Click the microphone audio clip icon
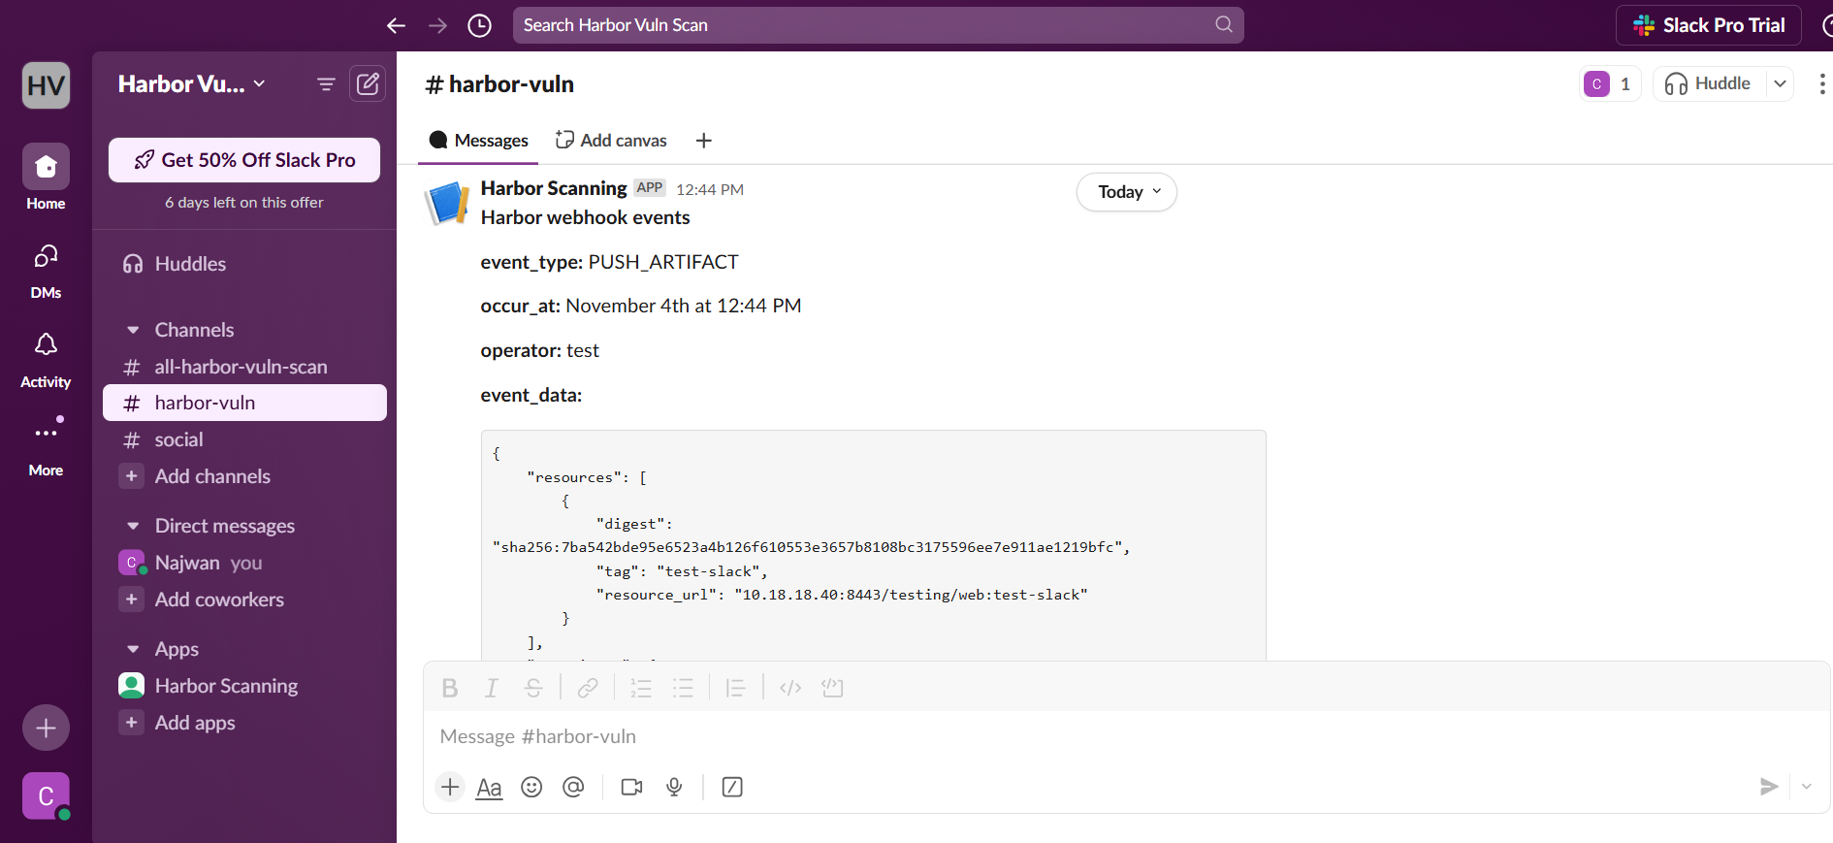 674,787
